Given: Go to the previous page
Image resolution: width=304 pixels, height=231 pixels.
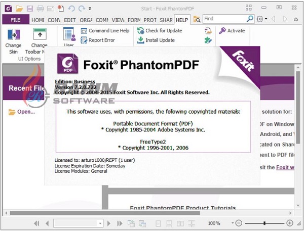Looking at the screenshot, I should (x=47, y=223).
